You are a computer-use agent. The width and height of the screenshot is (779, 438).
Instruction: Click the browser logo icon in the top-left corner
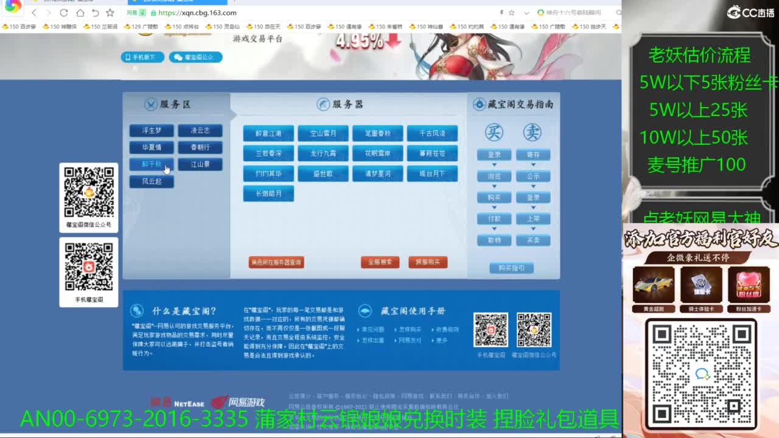[x=13, y=7]
